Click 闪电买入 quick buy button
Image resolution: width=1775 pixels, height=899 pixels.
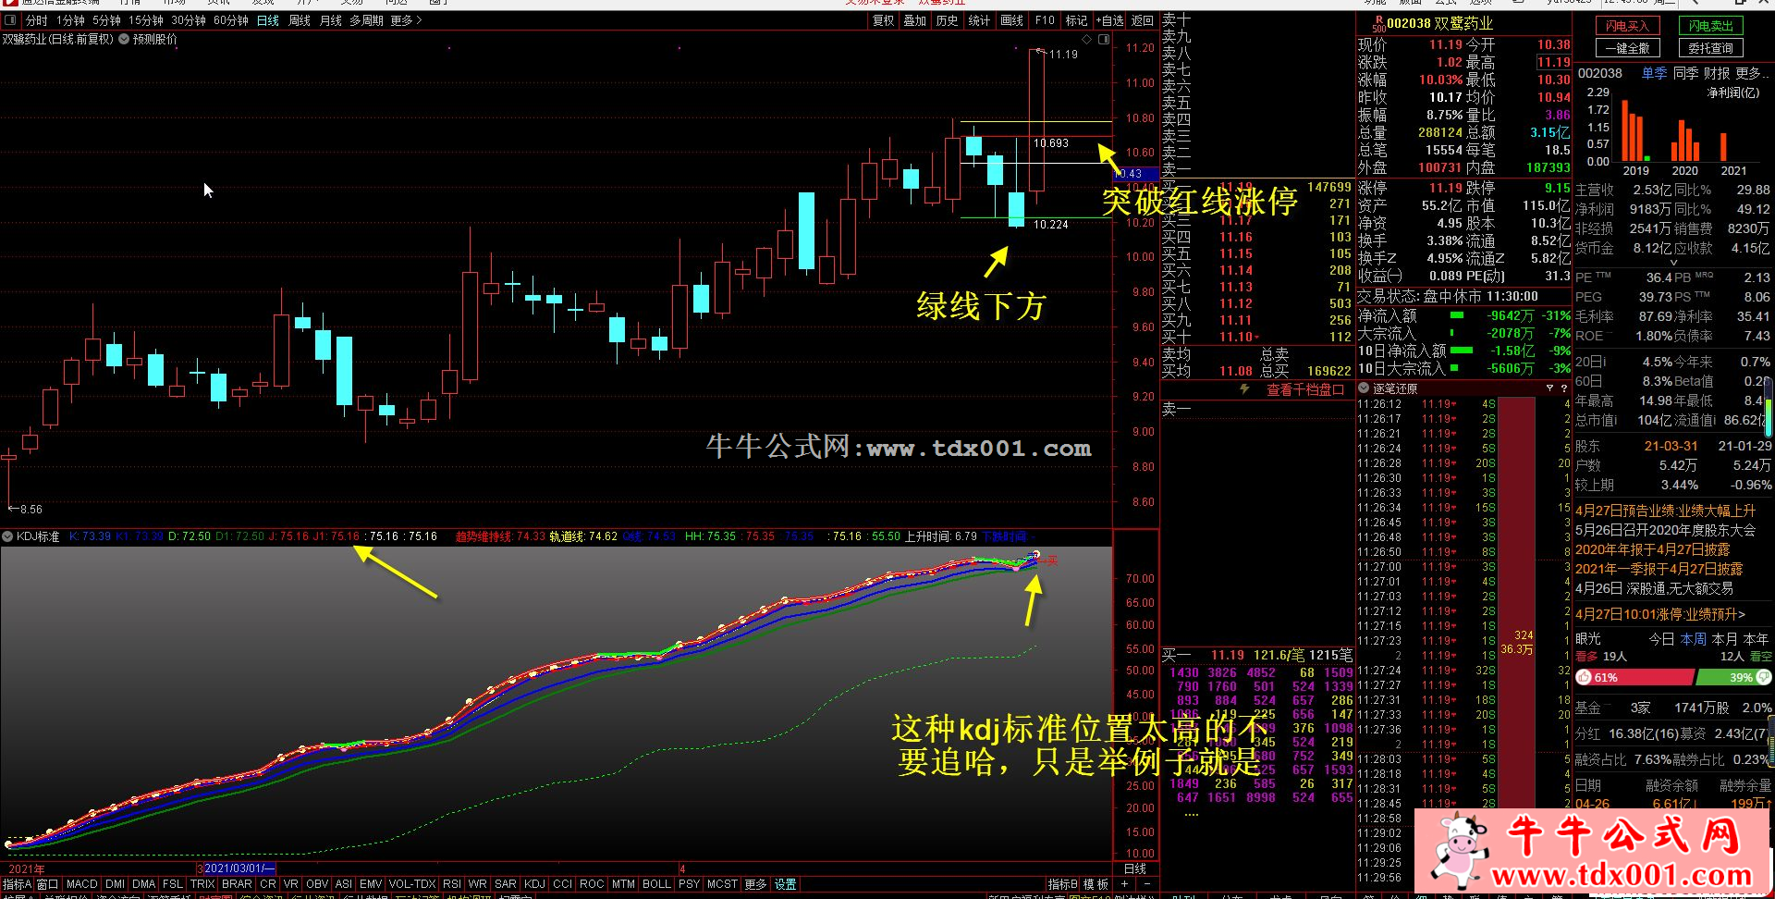coord(1627,26)
